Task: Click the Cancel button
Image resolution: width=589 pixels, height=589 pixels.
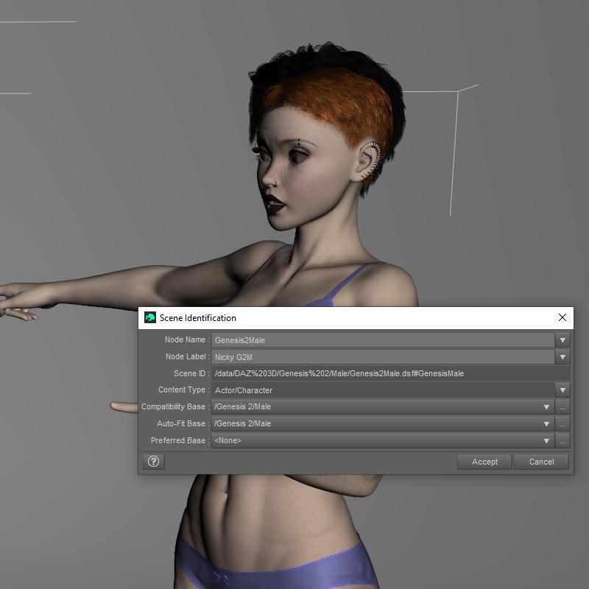Action: [541, 462]
